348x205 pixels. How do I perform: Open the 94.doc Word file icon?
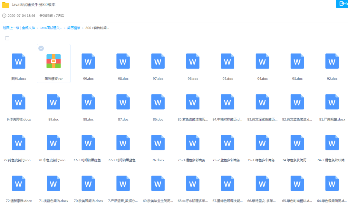(263, 61)
